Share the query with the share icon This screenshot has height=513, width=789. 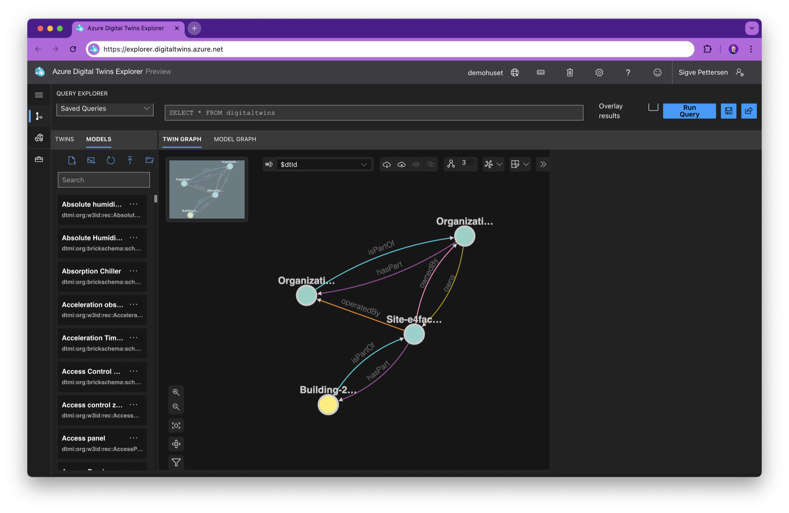tap(749, 111)
